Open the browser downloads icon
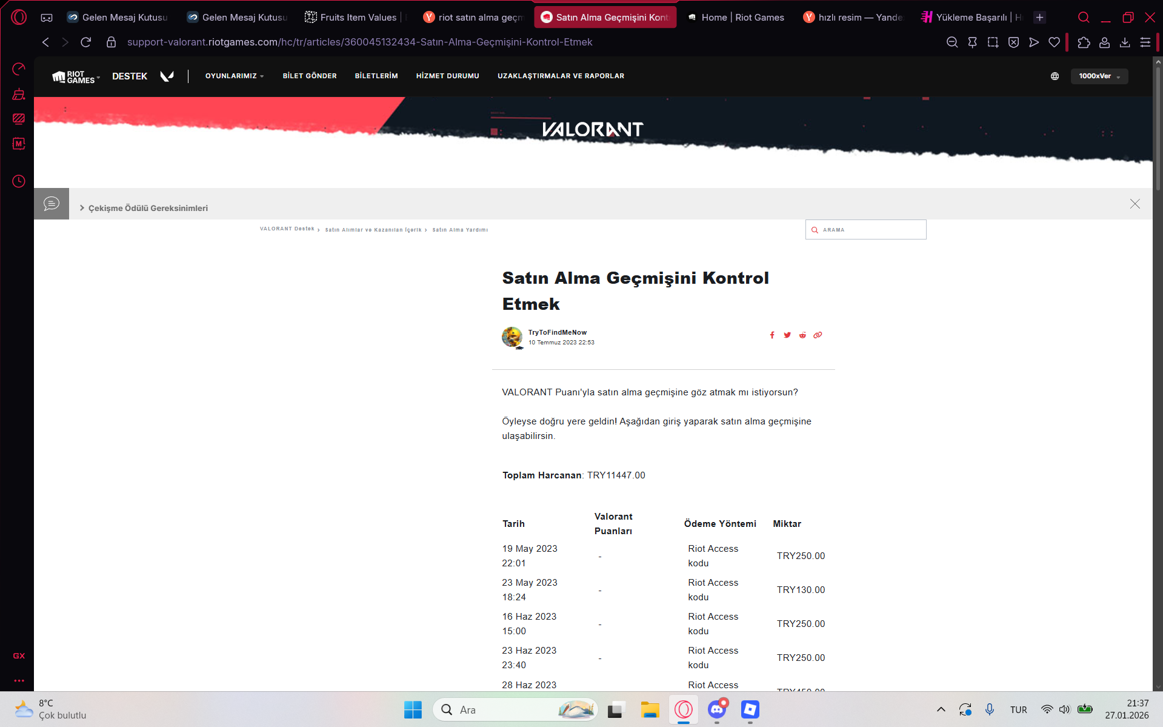This screenshot has height=727, width=1163. point(1125,42)
